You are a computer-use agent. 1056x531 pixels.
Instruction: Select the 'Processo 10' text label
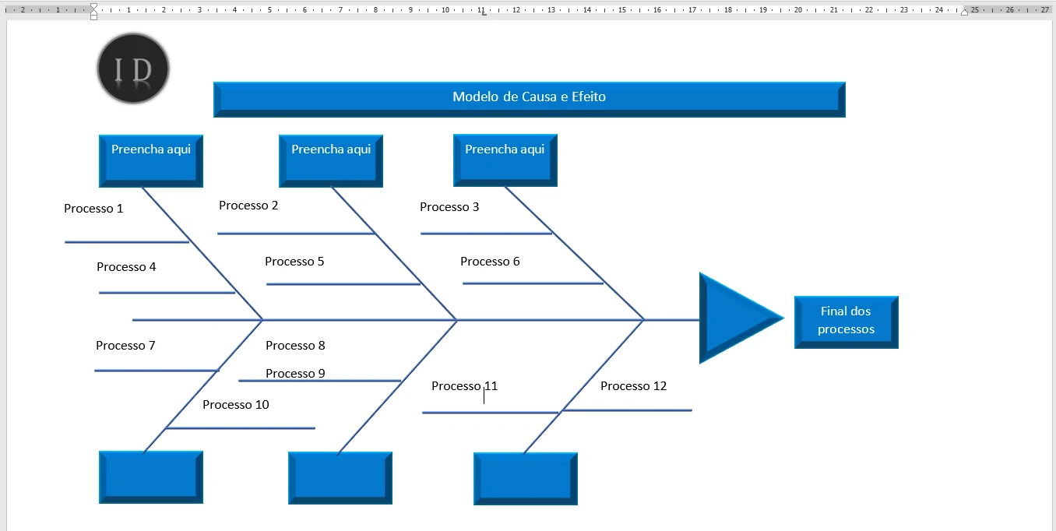(236, 404)
